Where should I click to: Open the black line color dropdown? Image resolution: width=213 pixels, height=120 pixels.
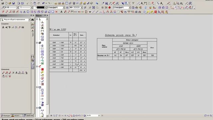(46, 7)
